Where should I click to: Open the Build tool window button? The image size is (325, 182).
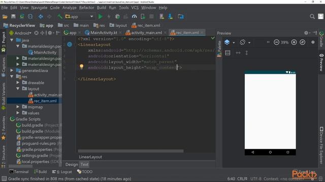coord(41,172)
